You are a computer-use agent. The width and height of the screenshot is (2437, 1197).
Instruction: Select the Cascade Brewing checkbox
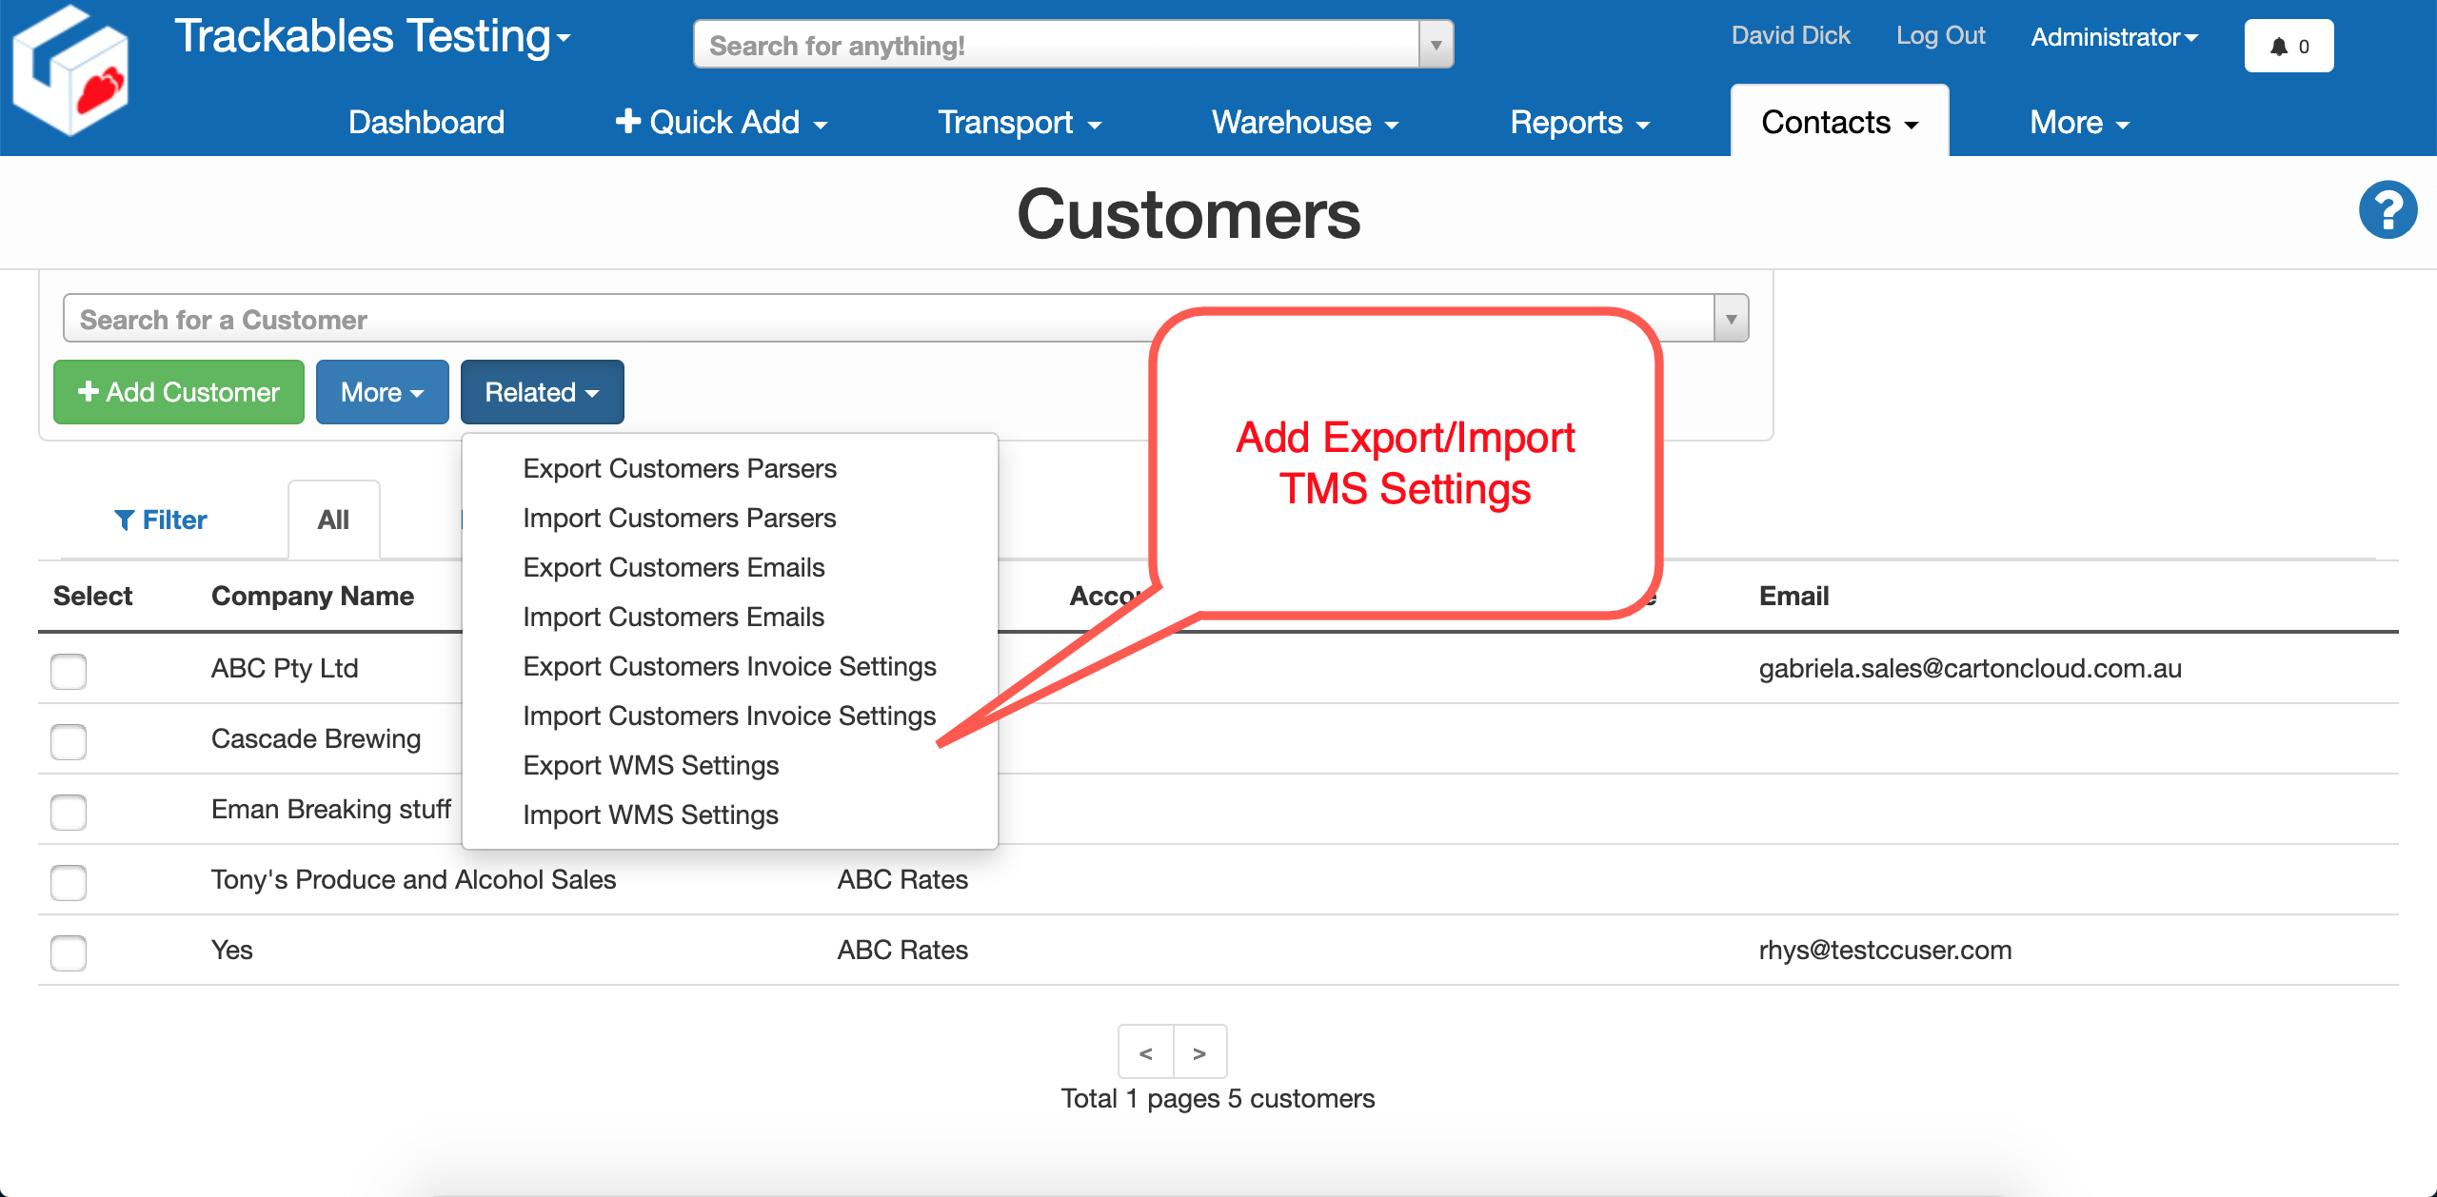(69, 741)
